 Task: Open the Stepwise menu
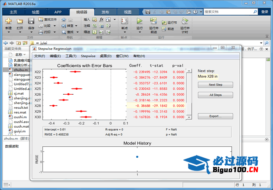[88, 56]
